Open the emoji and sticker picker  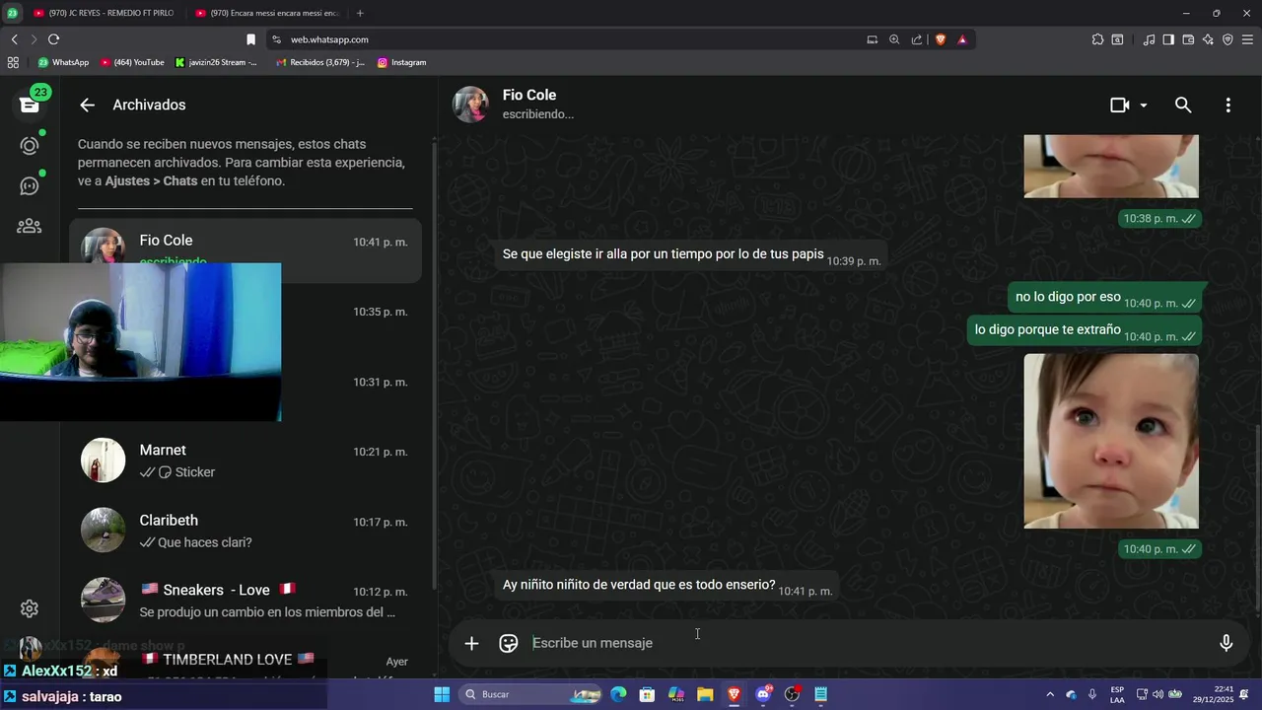(x=509, y=643)
